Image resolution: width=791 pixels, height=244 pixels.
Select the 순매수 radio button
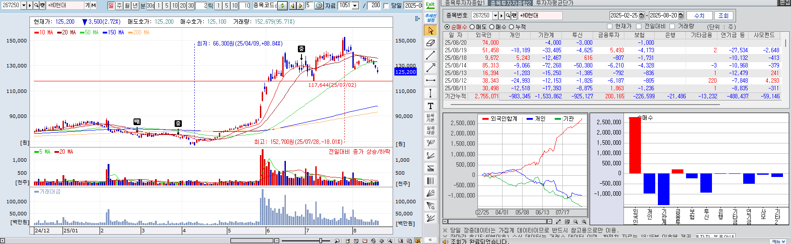coord(447,27)
